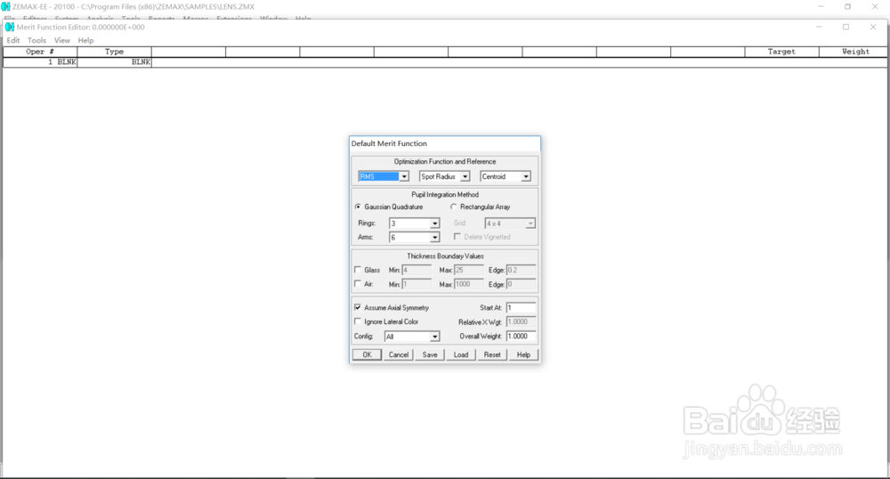Select the Rectangular Array radio button
890x479 pixels.
coord(453,207)
